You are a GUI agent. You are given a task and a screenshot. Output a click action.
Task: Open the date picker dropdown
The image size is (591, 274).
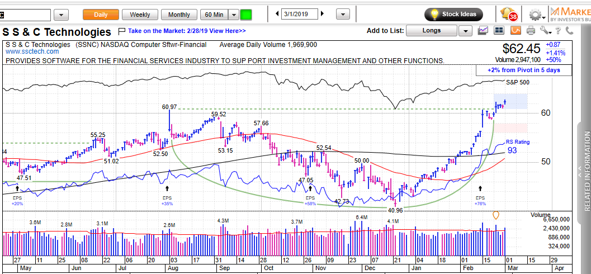343,15
